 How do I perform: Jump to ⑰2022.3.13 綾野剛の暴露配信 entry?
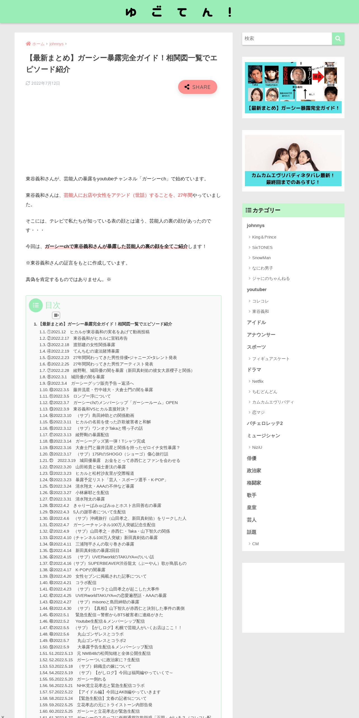[74, 435]
